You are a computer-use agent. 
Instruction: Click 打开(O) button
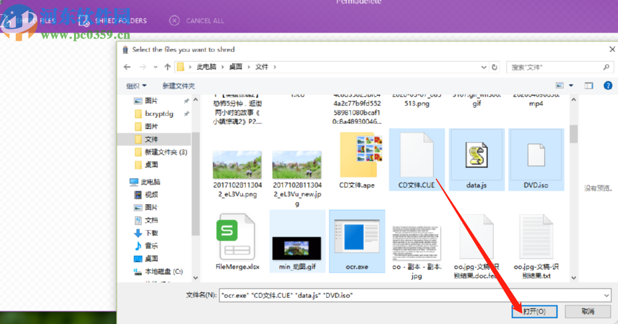(x=535, y=311)
